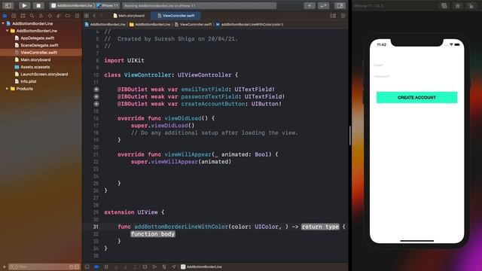Open addBottomBorderLineWithColor method in jump bar

249,24
